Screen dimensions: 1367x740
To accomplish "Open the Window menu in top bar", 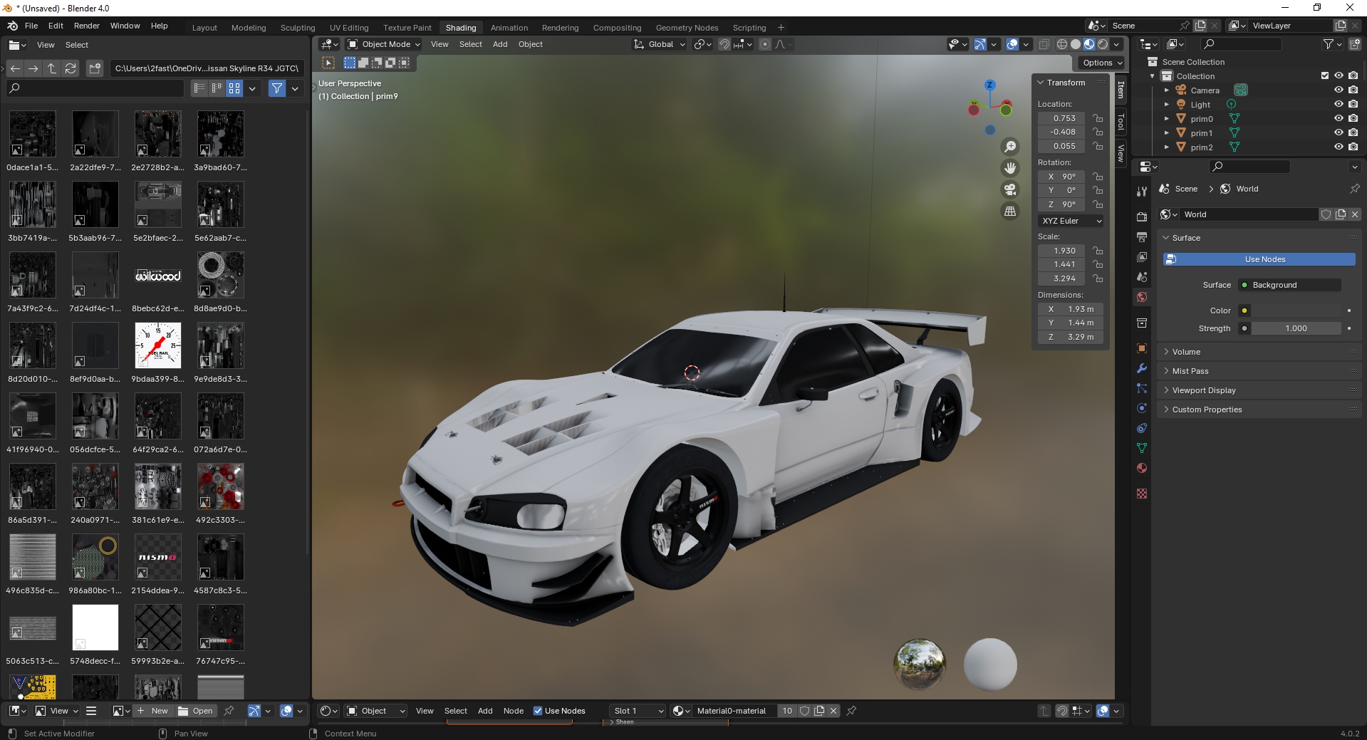I will tap(125, 26).
